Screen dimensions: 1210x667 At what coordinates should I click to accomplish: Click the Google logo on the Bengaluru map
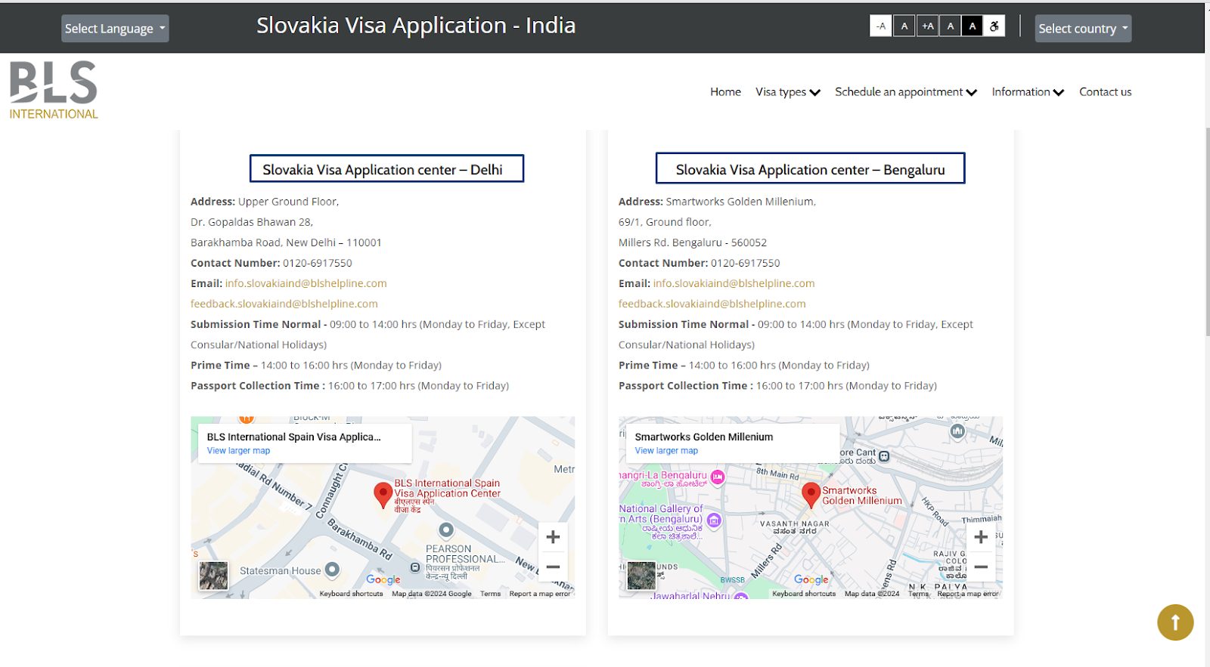coord(811,579)
